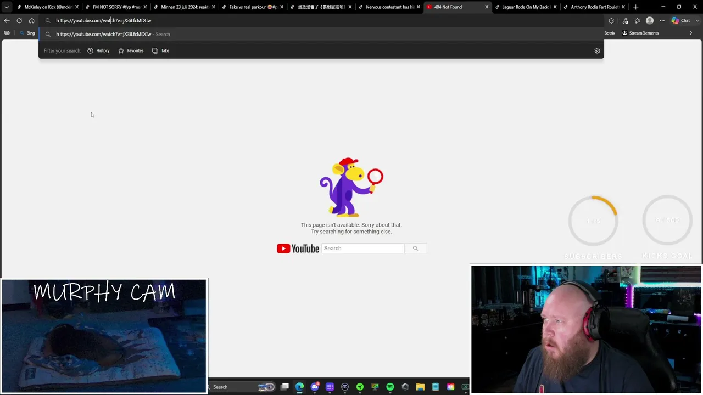
Task: Focus the YouTube search field
Action: point(362,249)
